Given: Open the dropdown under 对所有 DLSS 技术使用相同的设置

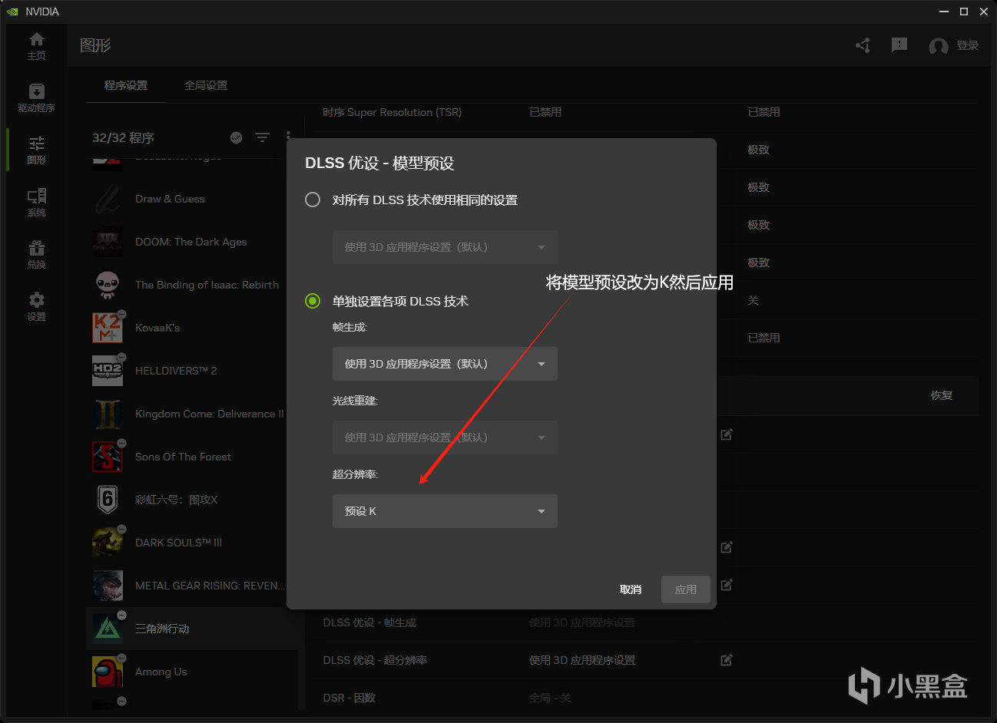Looking at the screenshot, I should [445, 247].
